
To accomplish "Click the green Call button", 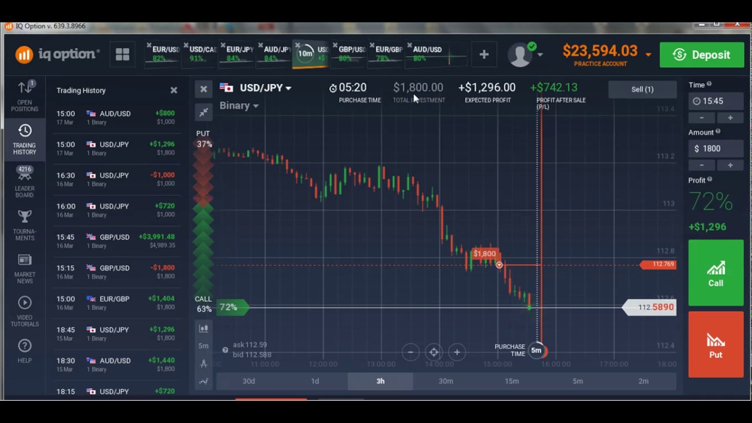I will pos(716,273).
